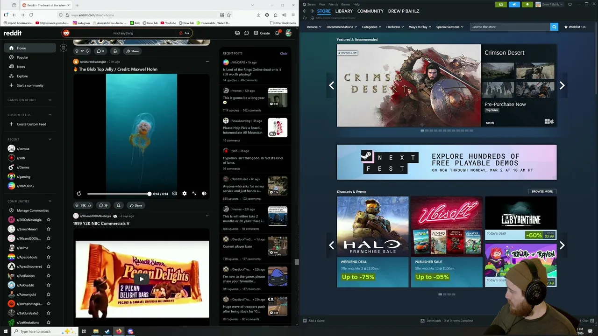The width and height of the screenshot is (598, 336).
Task: Open closed captions on Blob Top Jelly video
Action: click(175, 194)
